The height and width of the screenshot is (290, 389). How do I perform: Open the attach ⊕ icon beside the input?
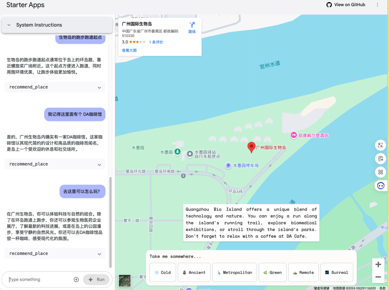tap(76, 279)
